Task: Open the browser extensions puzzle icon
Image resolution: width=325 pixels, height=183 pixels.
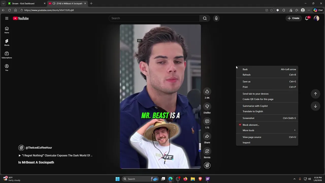Action: click(x=284, y=10)
